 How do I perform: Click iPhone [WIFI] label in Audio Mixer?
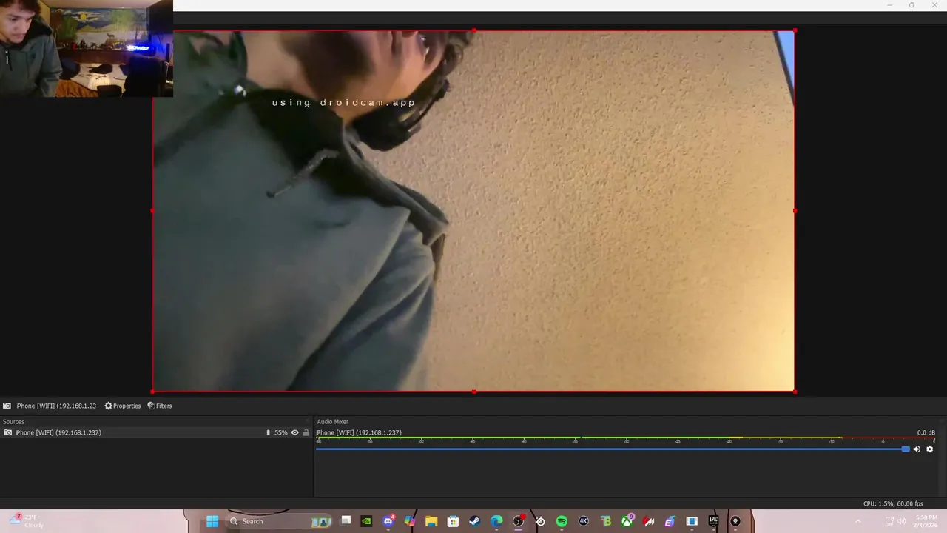coord(359,432)
